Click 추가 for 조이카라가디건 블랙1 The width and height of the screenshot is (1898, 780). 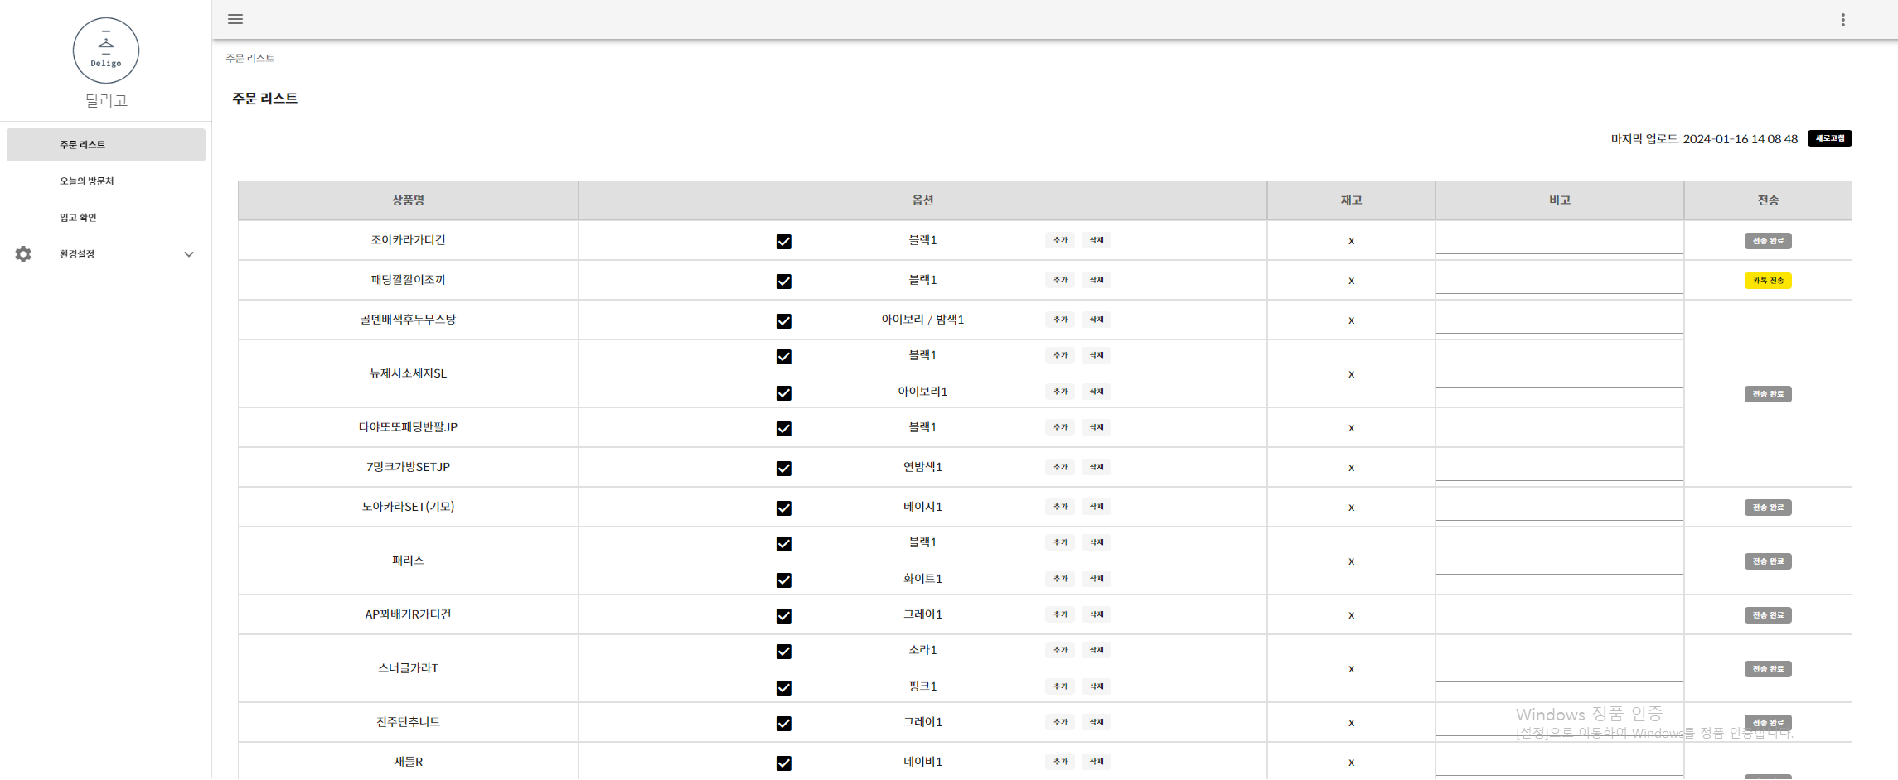tap(1060, 240)
